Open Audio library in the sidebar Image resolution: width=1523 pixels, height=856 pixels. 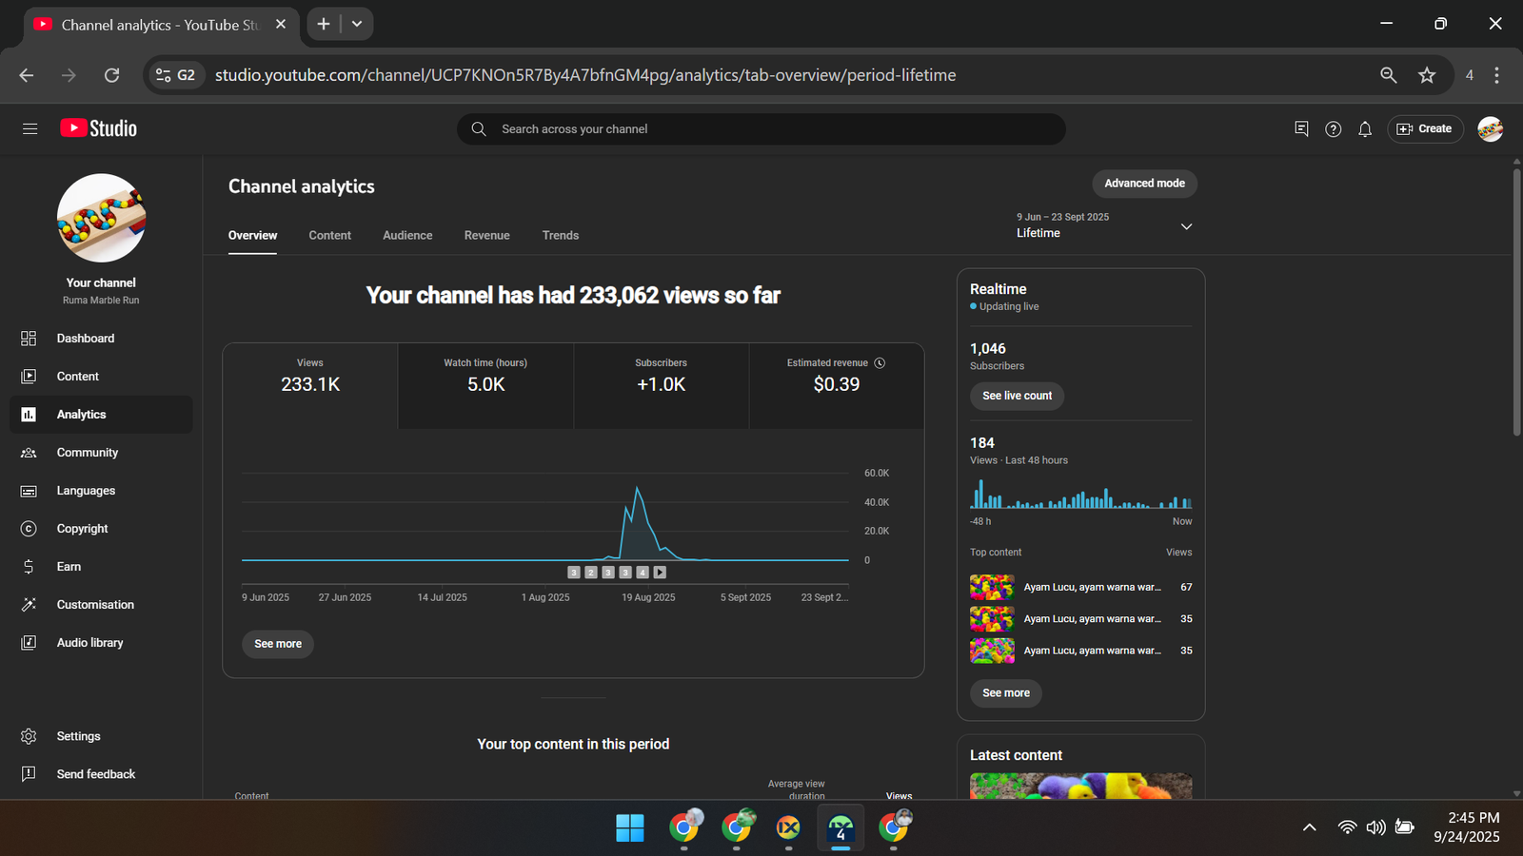(89, 643)
